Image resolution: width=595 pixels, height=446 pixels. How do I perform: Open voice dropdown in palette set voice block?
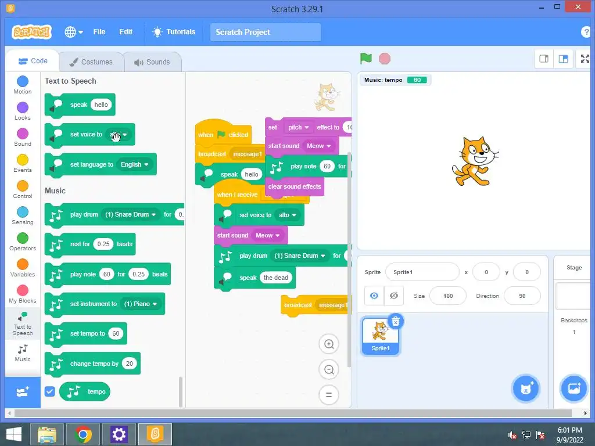pyautogui.click(x=119, y=134)
